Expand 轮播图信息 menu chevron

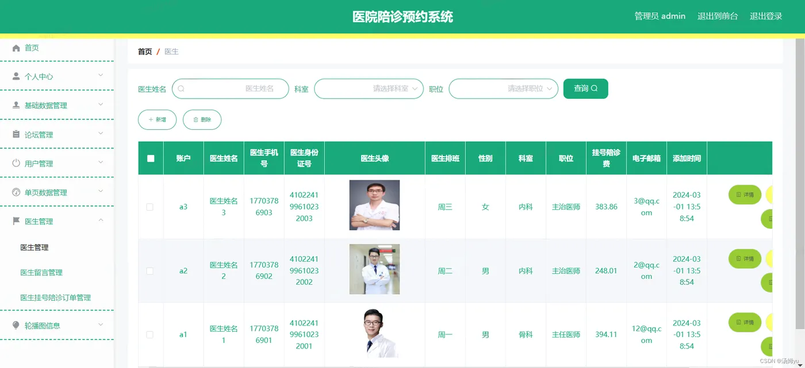point(101,324)
